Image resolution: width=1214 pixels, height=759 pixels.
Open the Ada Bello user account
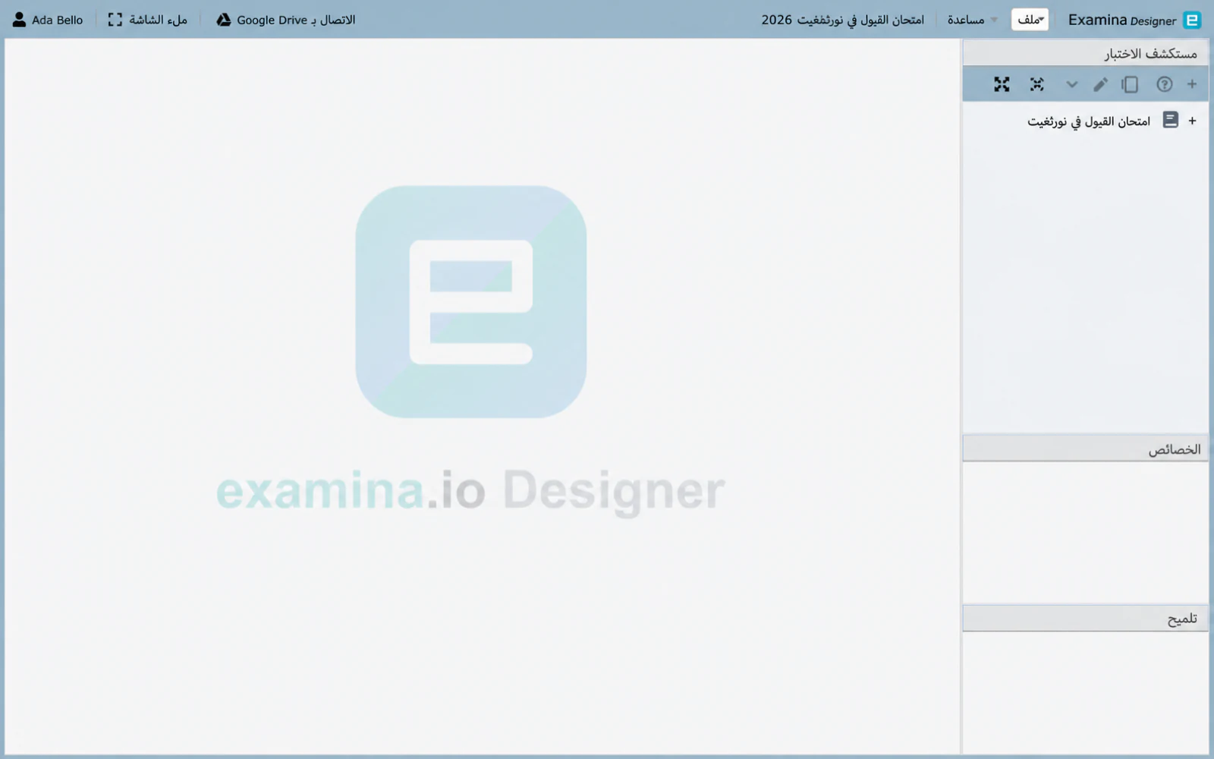click(x=48, y=20)
